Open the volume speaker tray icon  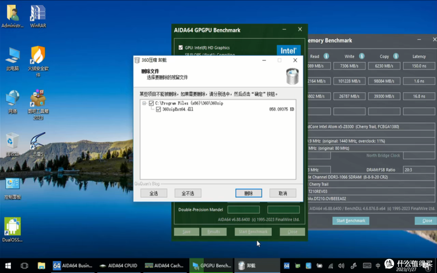coord(342,266)
